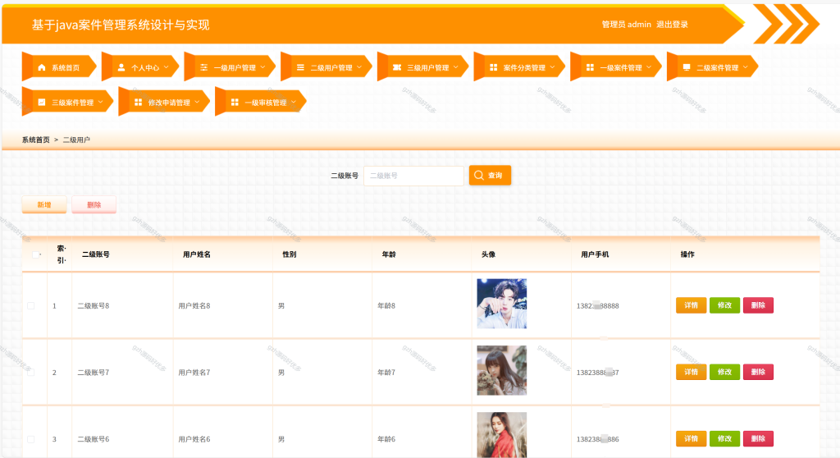Expand the 一级用户管理 dropdown arrow

[262, 67]
